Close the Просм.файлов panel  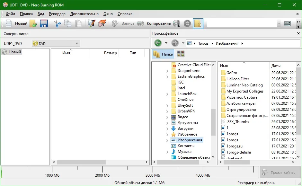[x=298, y=33]
